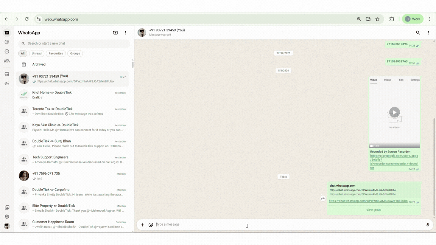Image resolution: width=436 pixels, height=245 pixels.
Task: Open Knot Home <> DoubleTick chat
Action: (72, 95)
